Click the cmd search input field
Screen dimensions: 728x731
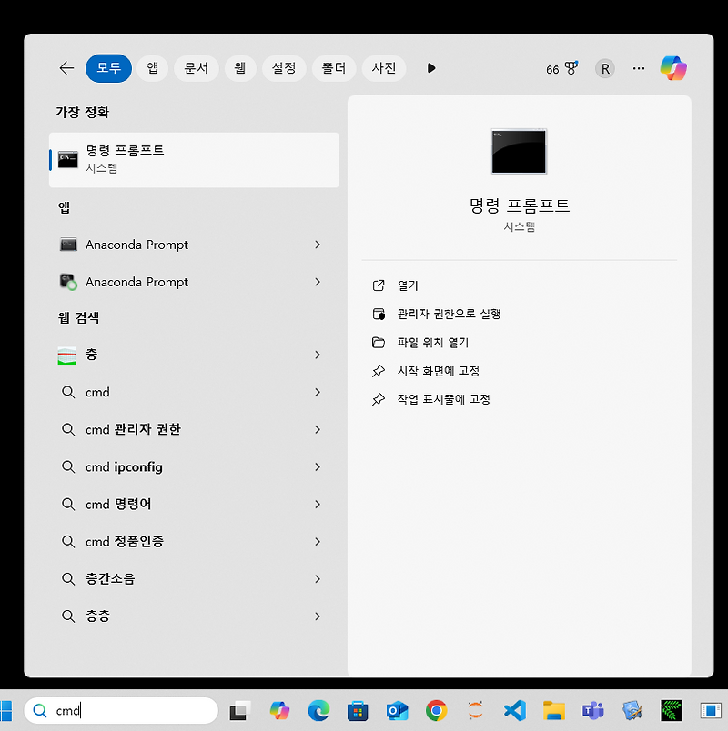click(x=121, y=710)
